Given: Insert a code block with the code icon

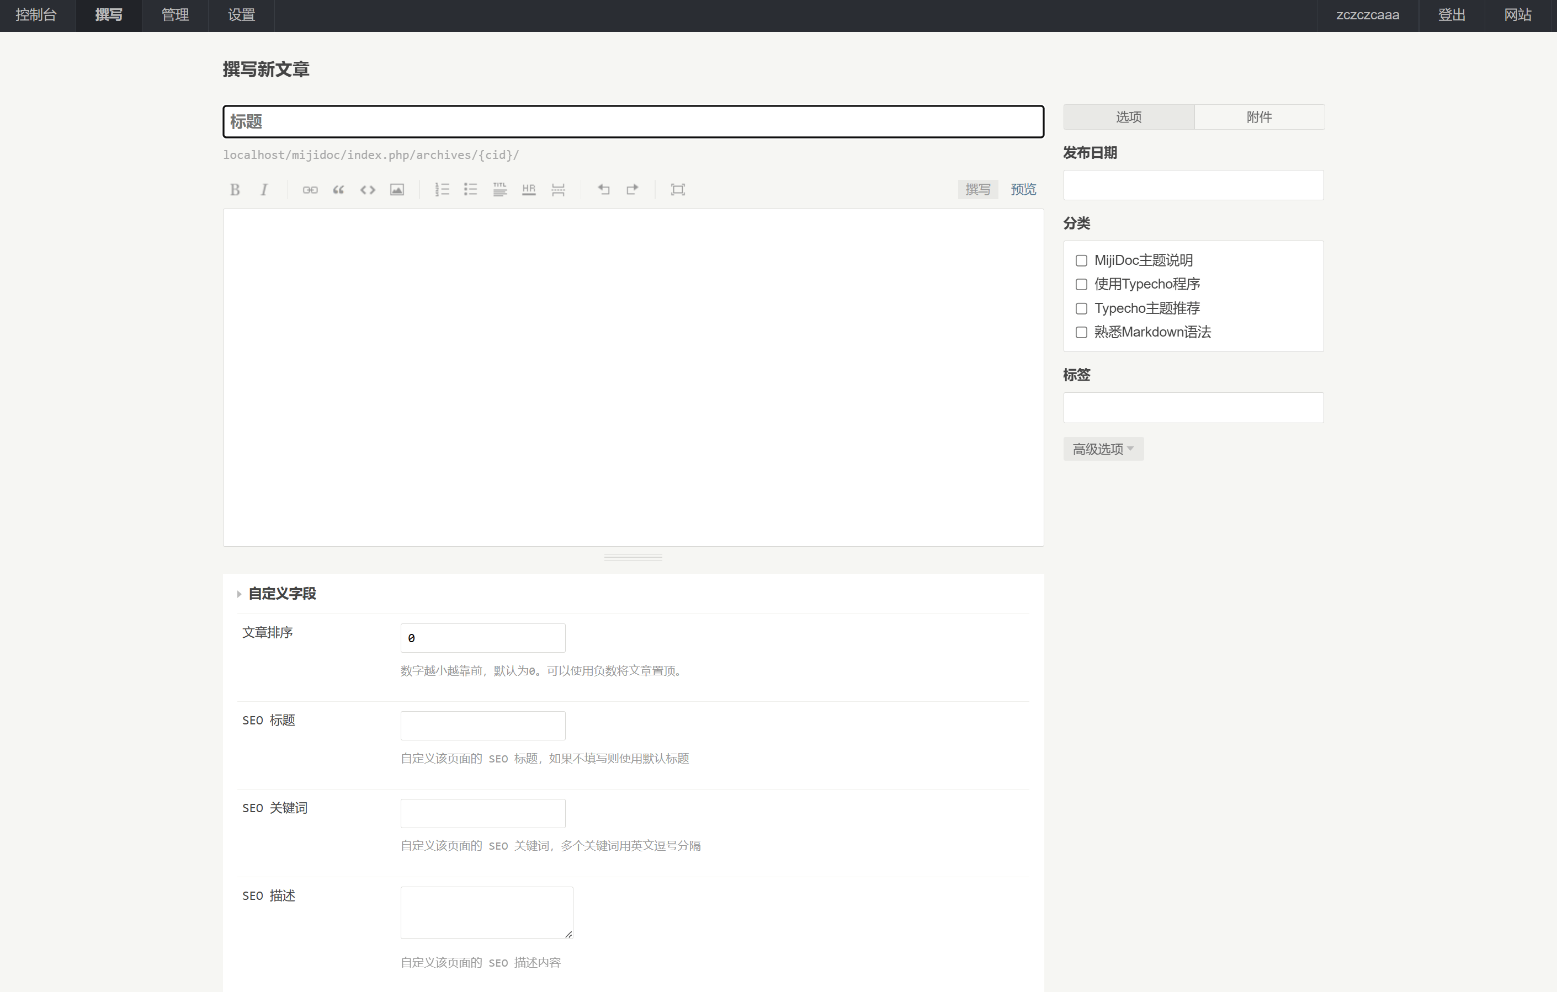Looking at the screenshot, I should [x=367, y=189].
